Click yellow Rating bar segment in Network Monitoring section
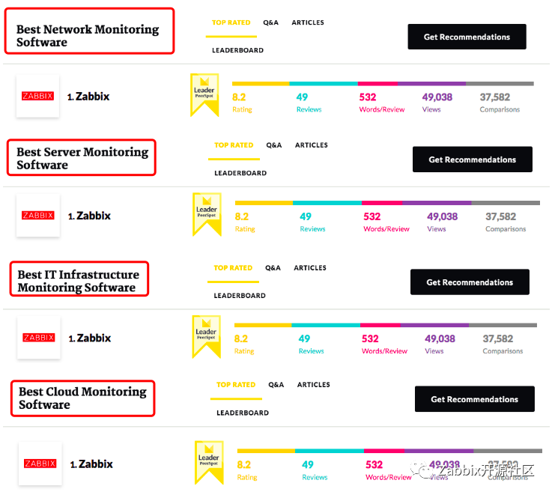Viewport: 552px width, 495px height. [261, 83]
